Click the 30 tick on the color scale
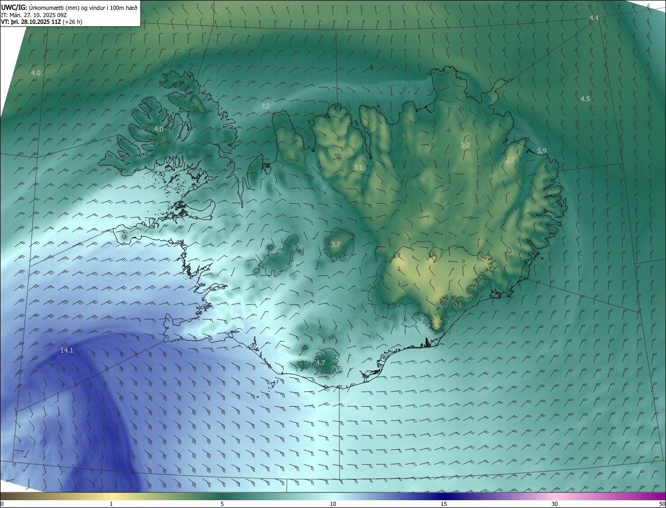The image size is (666, 508). pyautogui.click(x=555, y=504)
